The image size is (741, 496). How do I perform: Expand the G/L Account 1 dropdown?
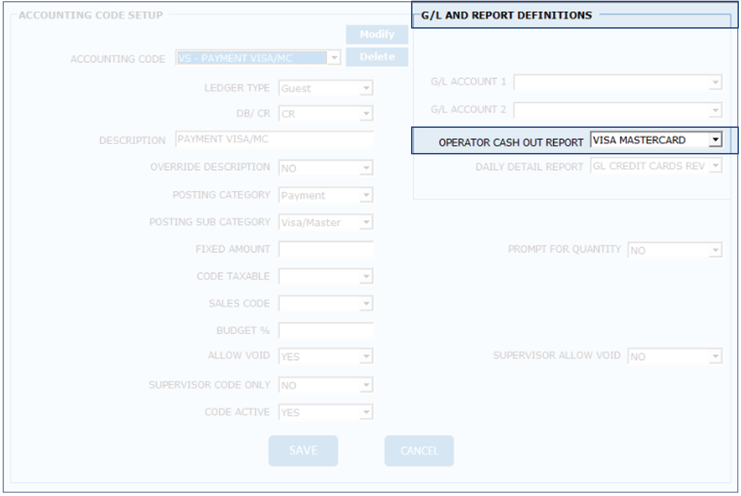point(714,82)
